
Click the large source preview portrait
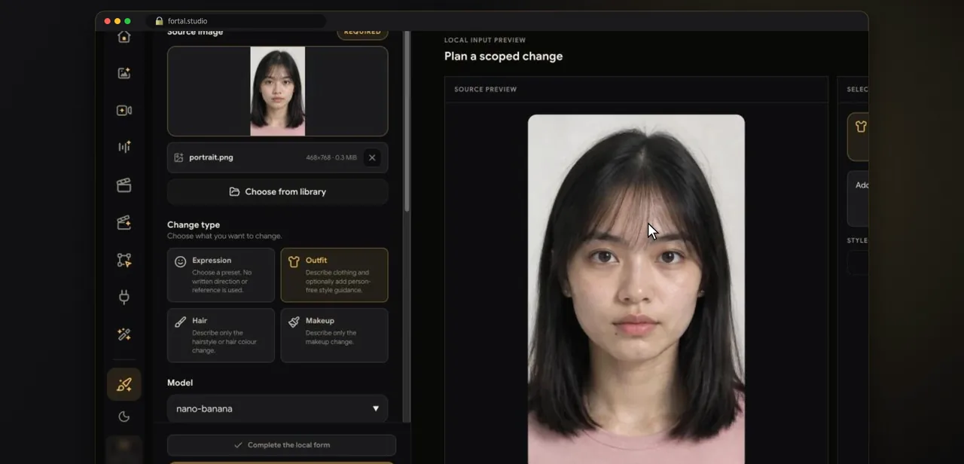636,288
